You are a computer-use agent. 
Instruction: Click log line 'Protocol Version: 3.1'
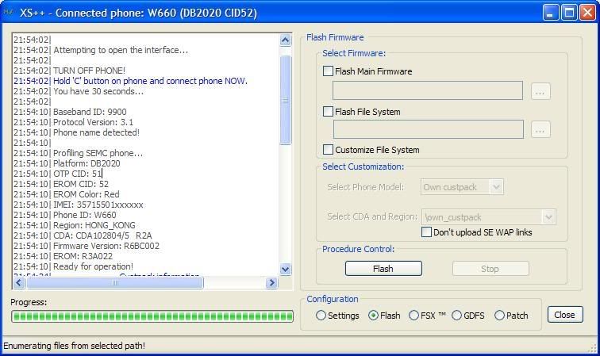point(94,122)
